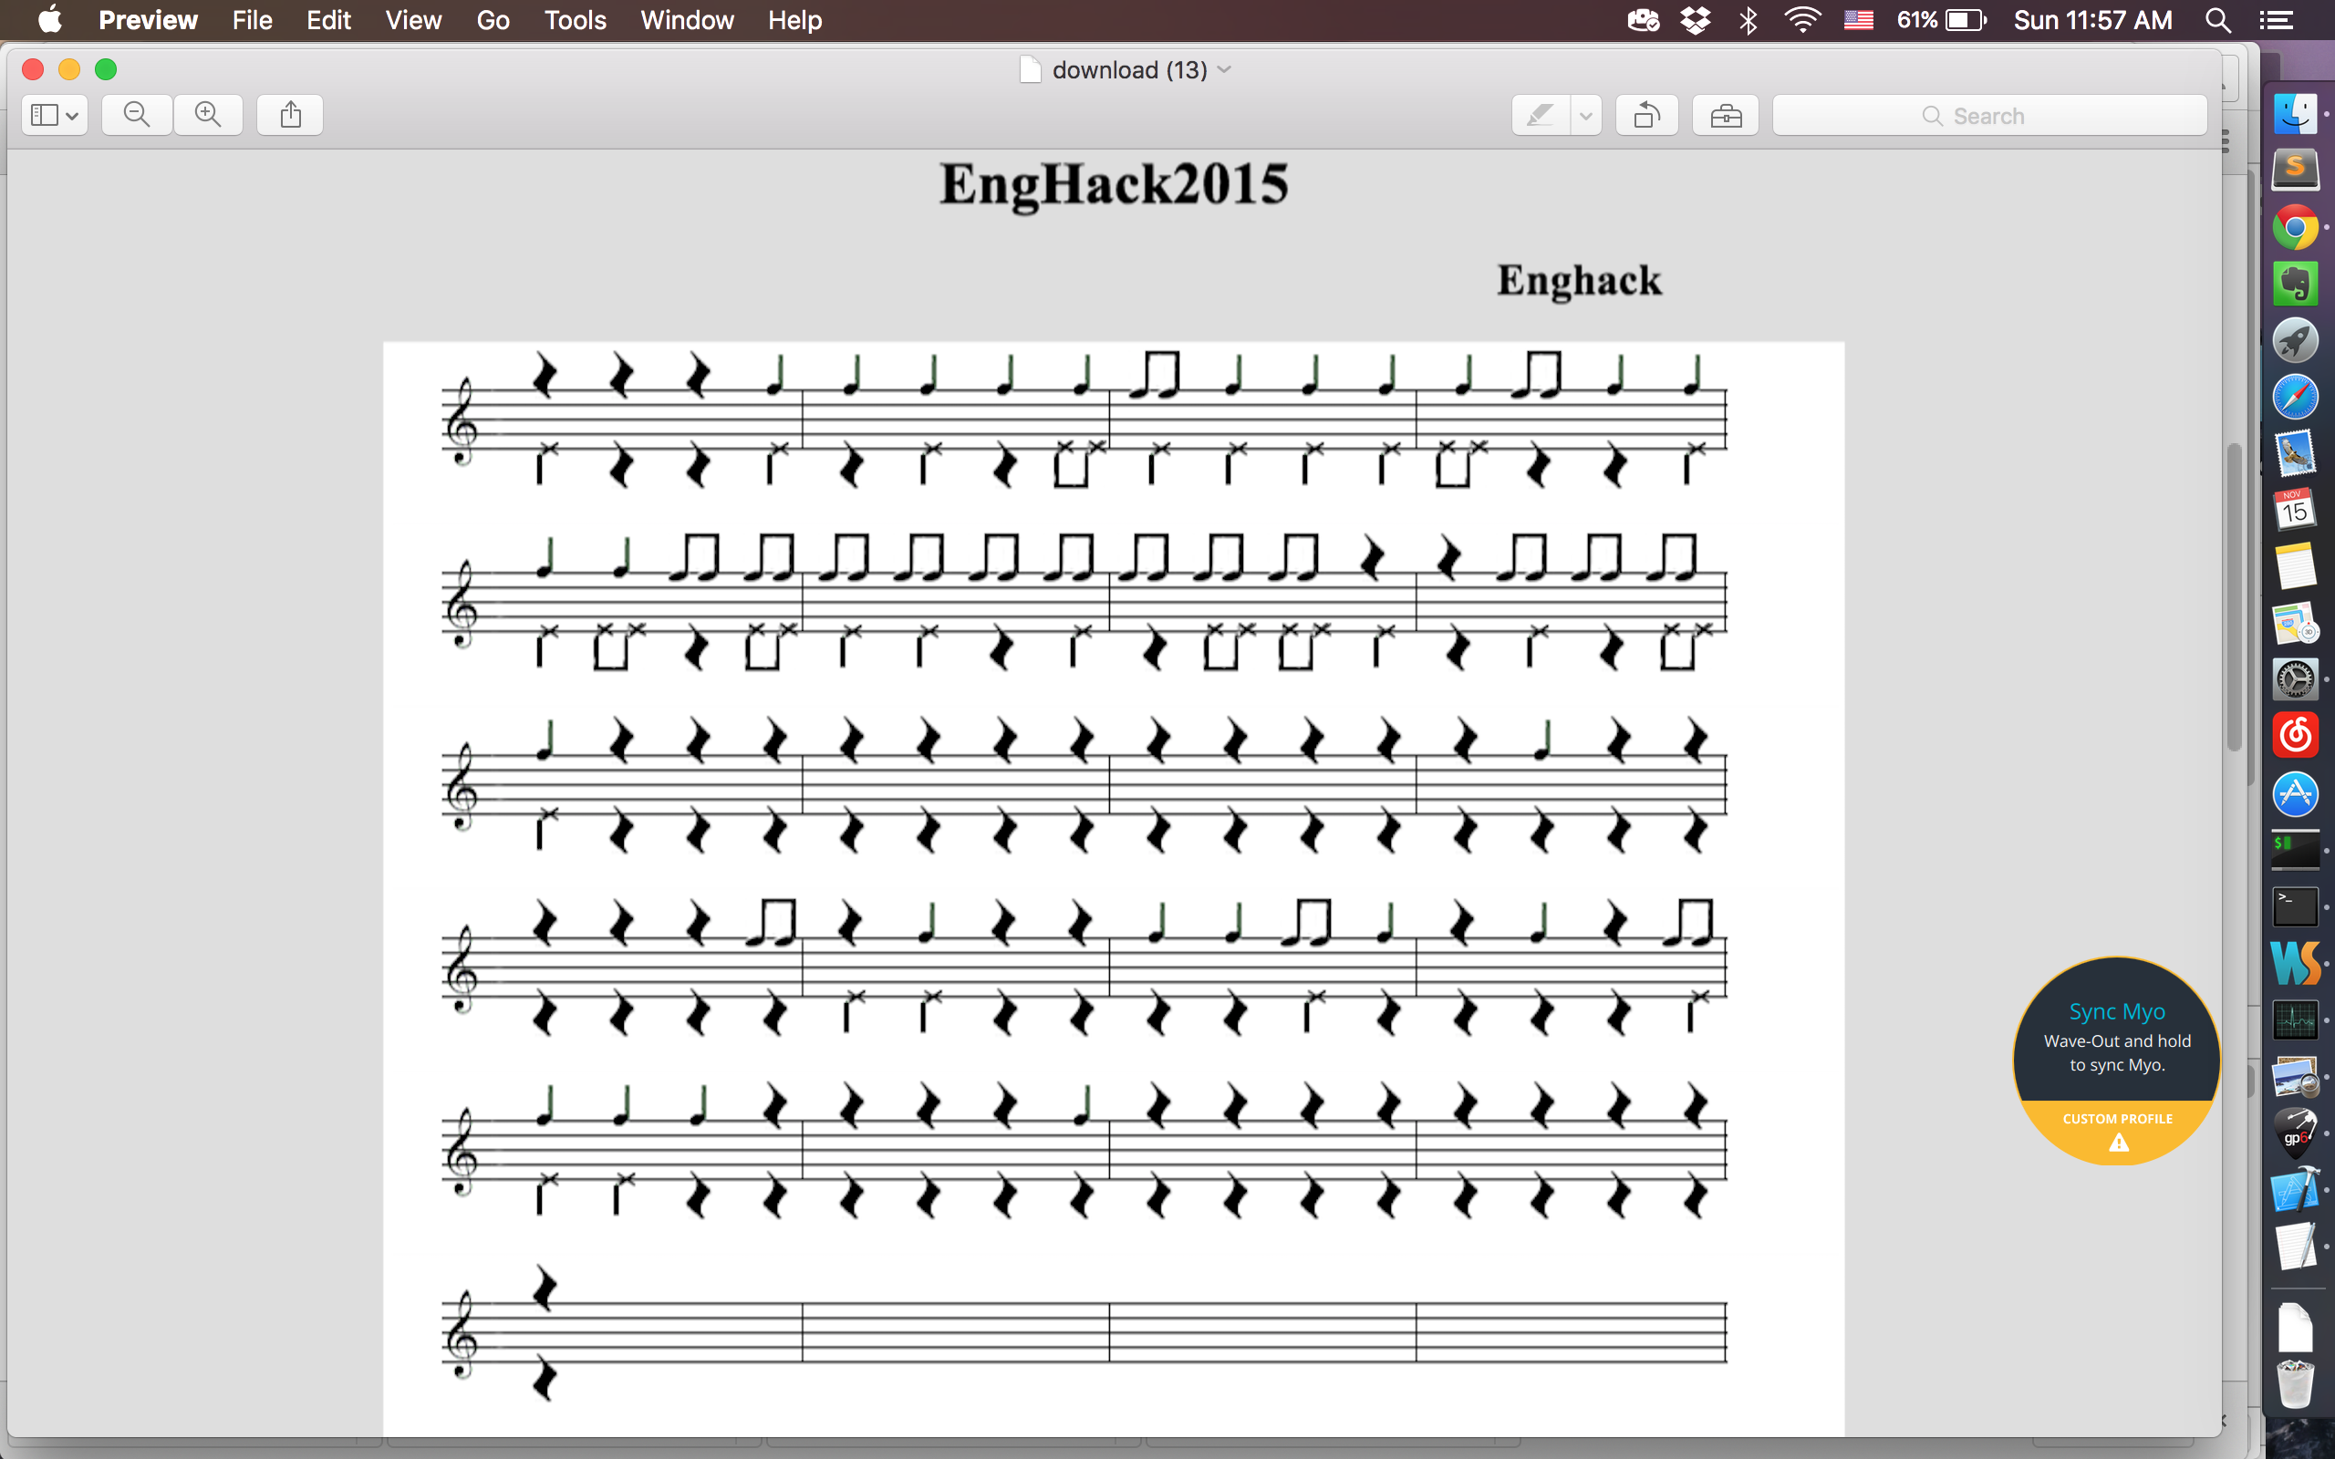Expand the document title dropdown chevron

pos(1224,69)
